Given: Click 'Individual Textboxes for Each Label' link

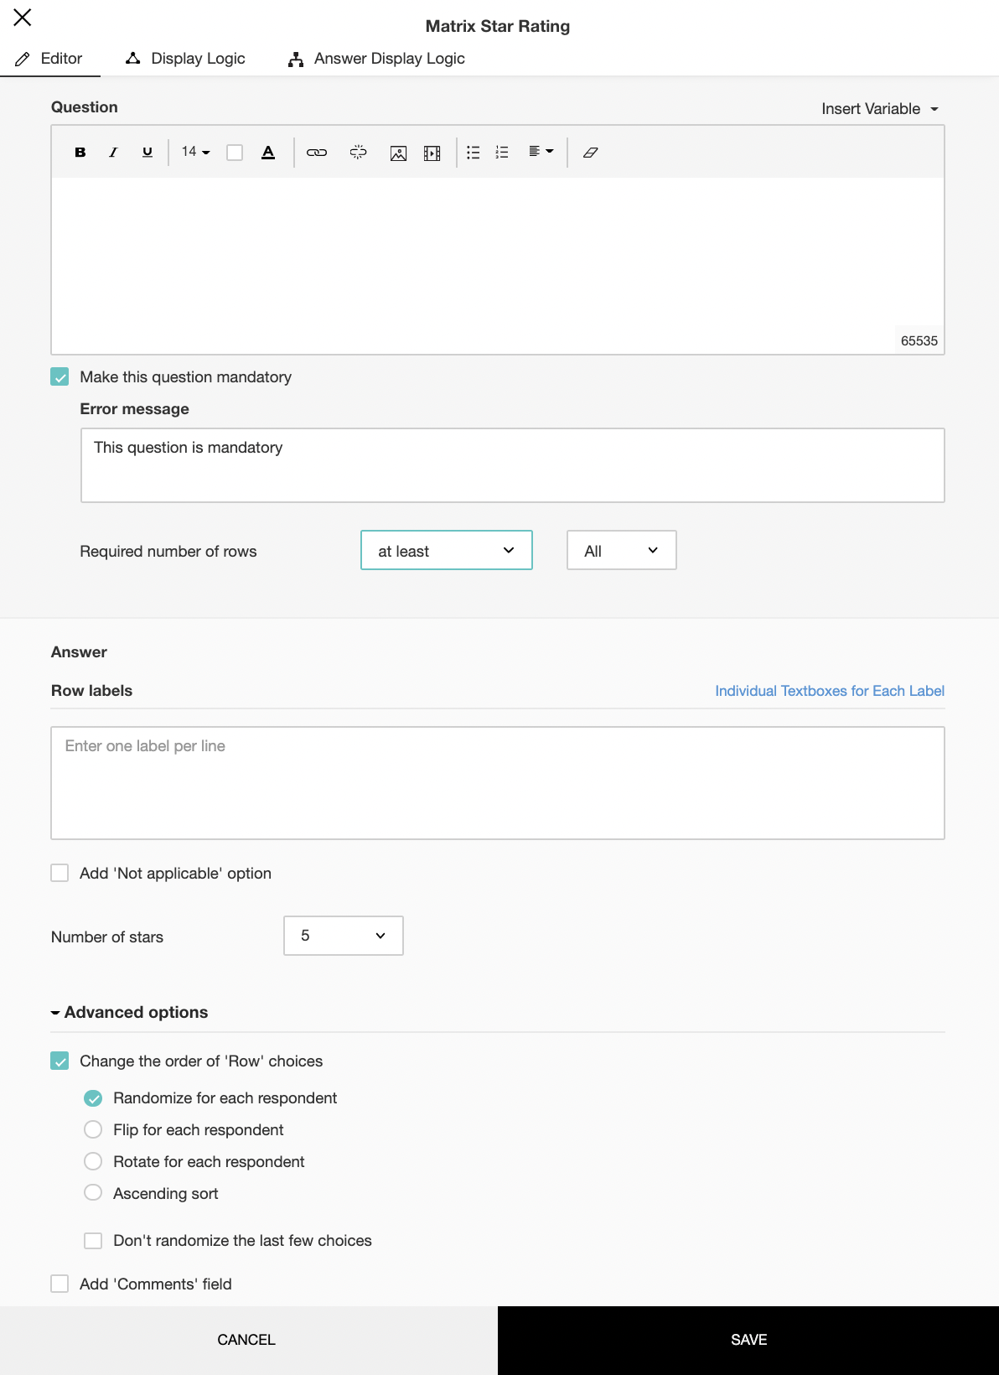Looking at the screenshot, I should tap(830, 691).
